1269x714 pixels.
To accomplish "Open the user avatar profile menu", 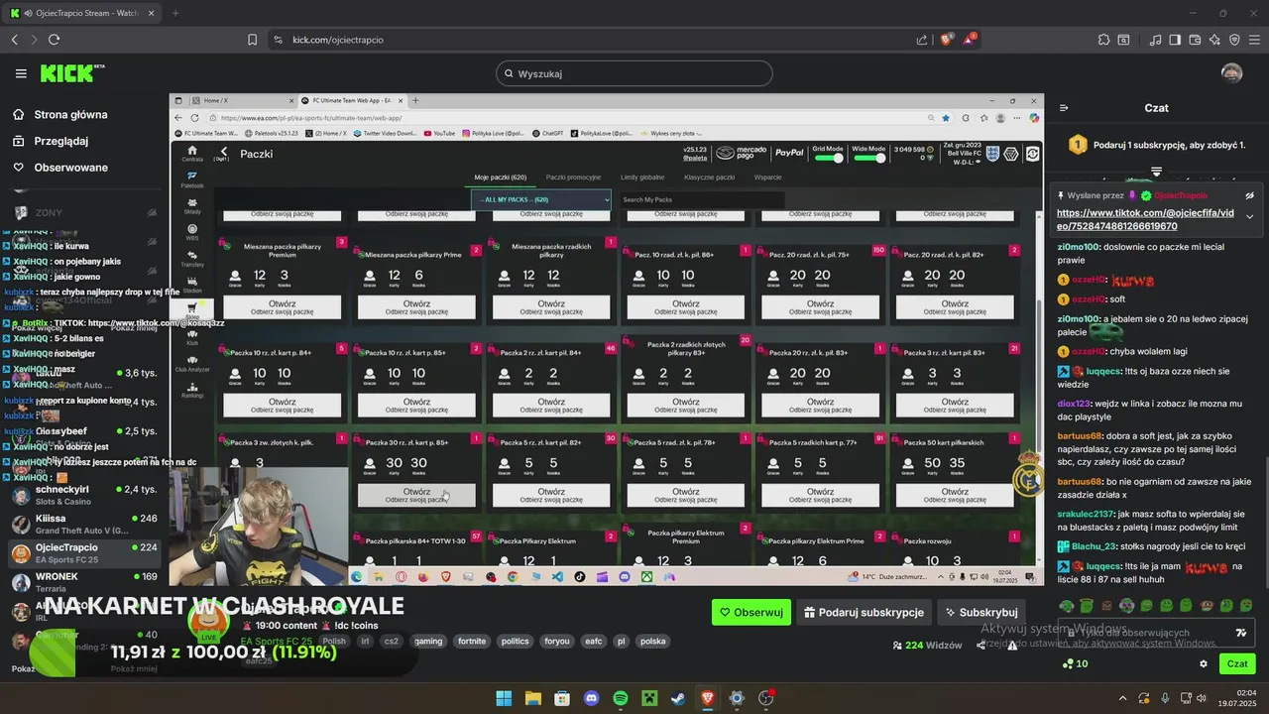I will [1231, 73].
